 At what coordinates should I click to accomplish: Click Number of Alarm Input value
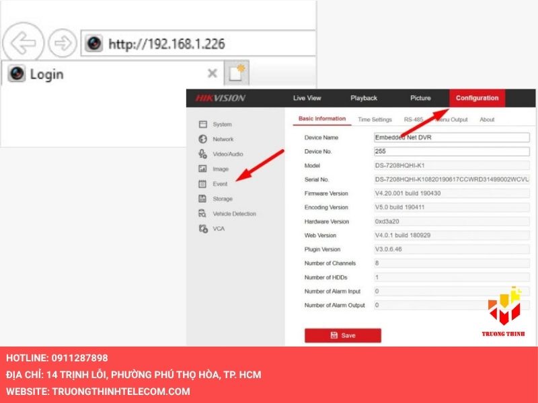(x=451, y=292)
